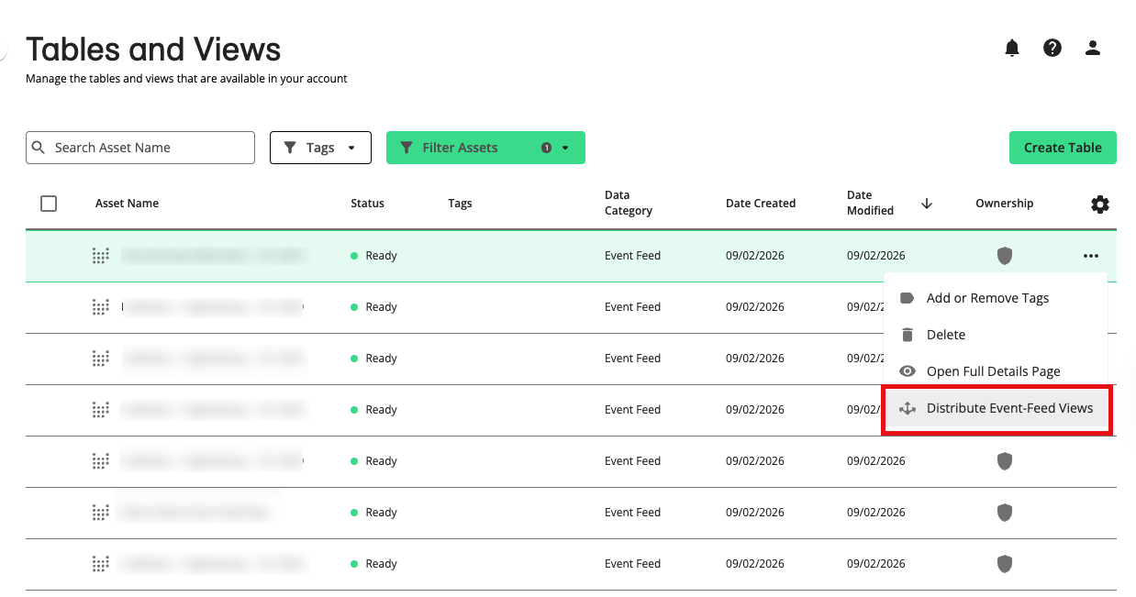
Task: Open the user account profile icon
Action: click(1092, 49)
